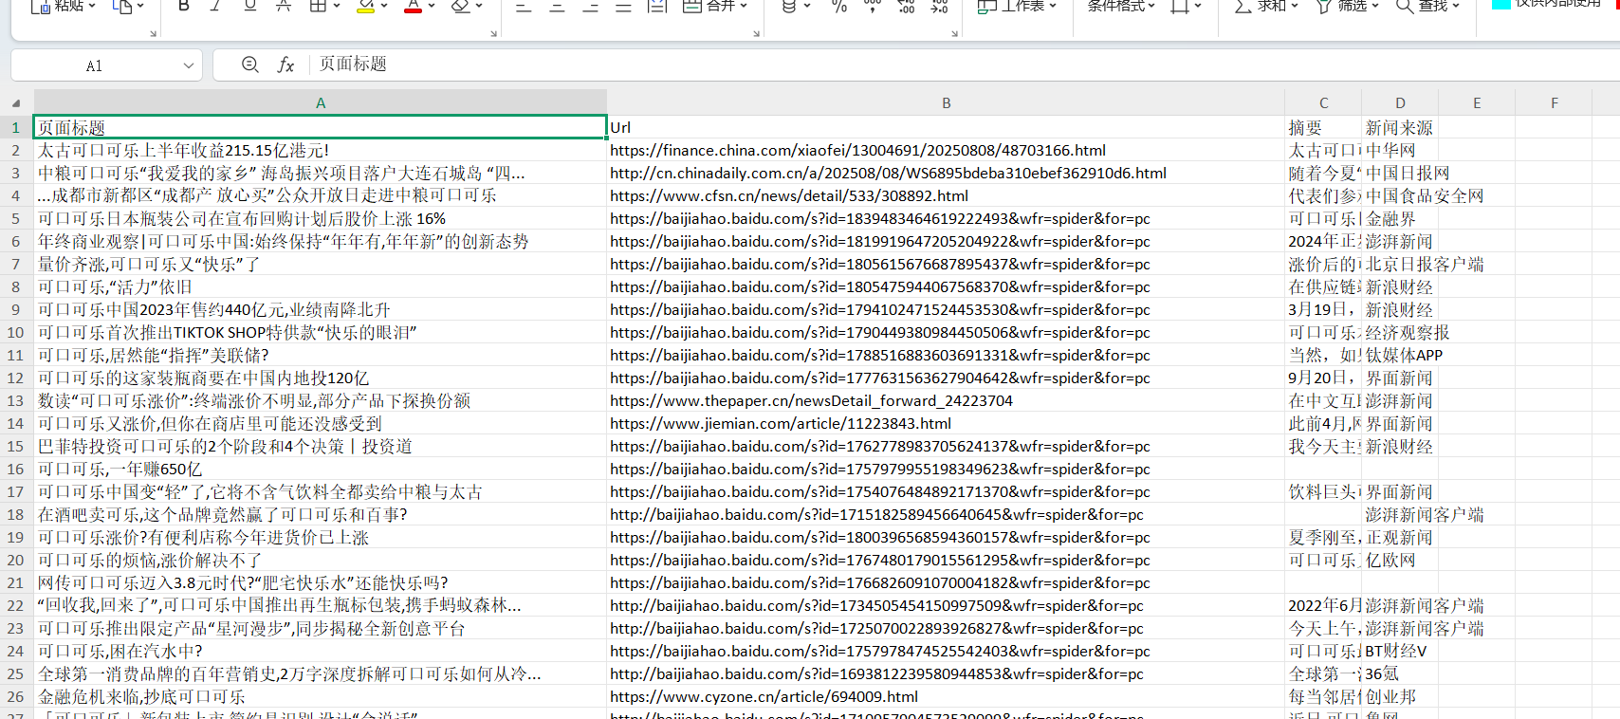The image size is (1620, 719).
Task: Open clipboard group dialog launcher arrow
Action: 153,33
